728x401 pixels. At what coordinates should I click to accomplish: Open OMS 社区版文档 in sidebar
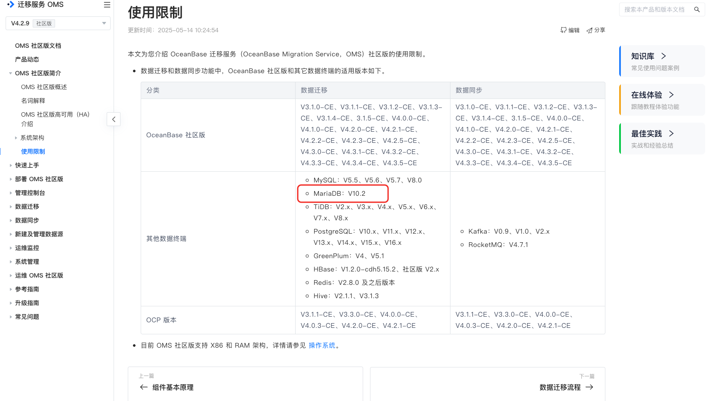(38, 46)
